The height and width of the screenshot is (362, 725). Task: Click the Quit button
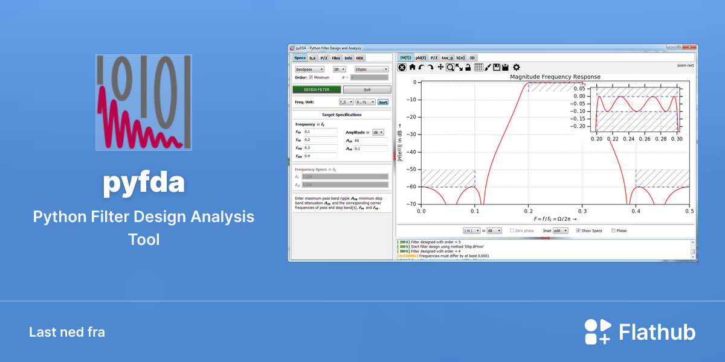tap(367, 89)
